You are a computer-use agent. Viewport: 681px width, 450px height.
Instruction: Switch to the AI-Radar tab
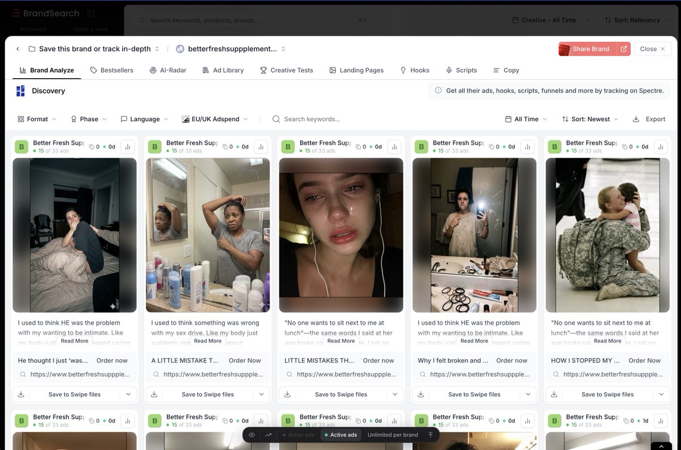[168, 70]
